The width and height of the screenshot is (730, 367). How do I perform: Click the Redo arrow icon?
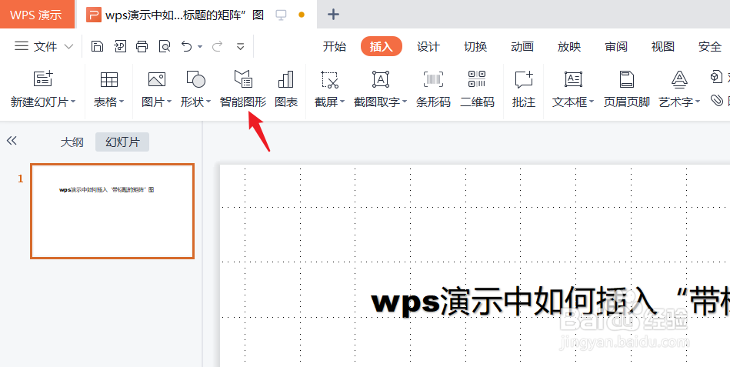point(217,46)
